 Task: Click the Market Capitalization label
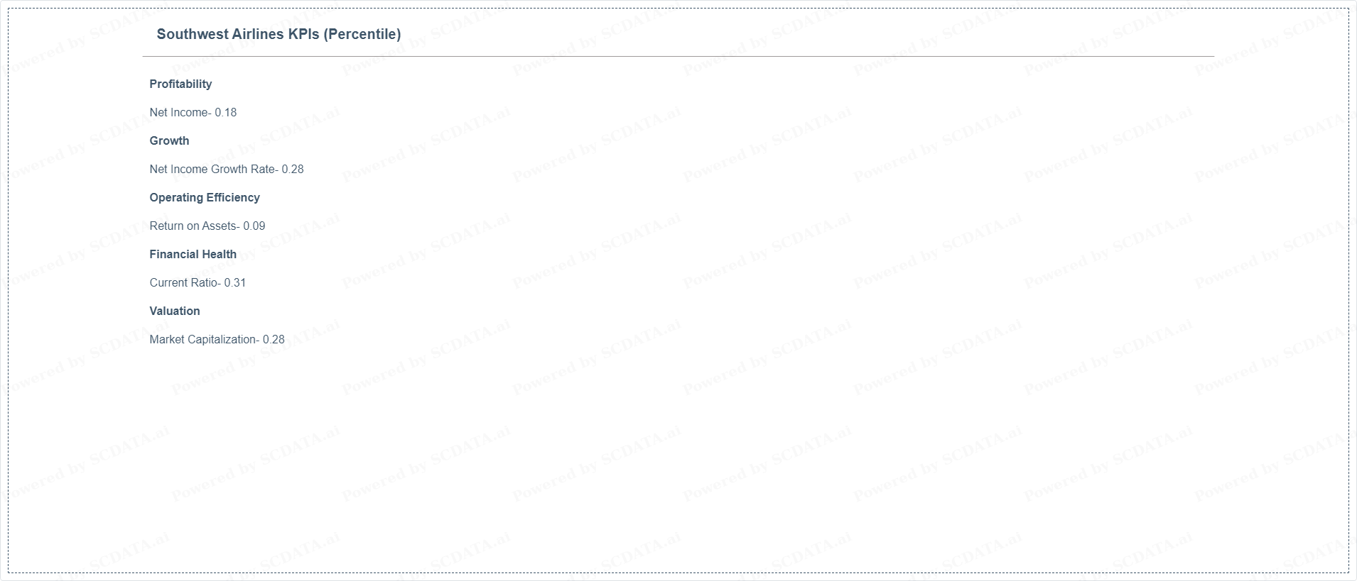click(203, 339)
